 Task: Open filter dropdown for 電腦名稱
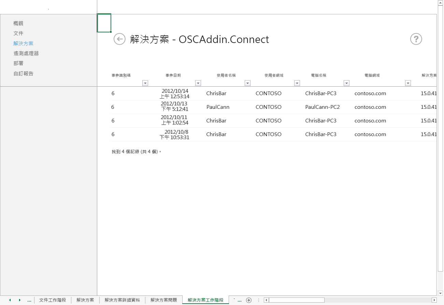[x=346, y=83]
